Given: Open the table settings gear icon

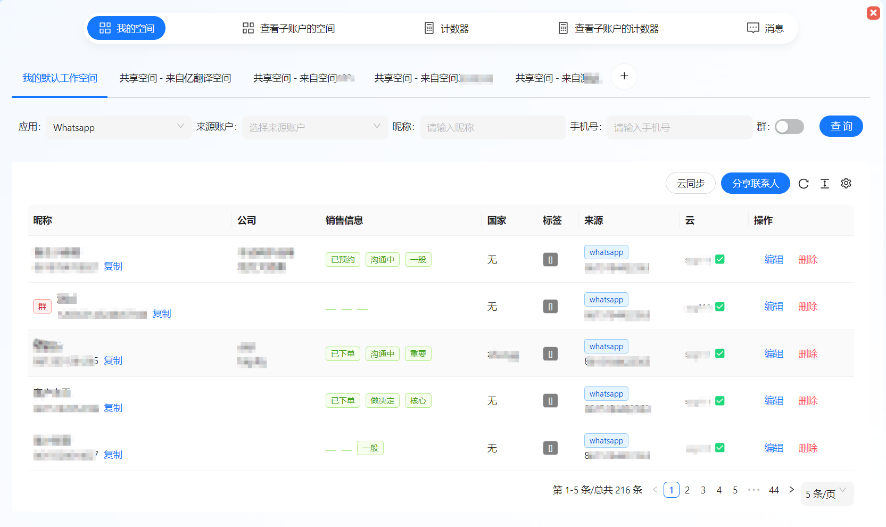Looking at the screenshot, I should [846, 183].
